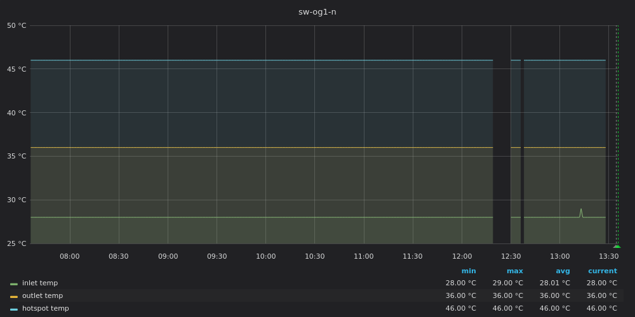Screen dimensions: 635x317
Task: Click the green annotation marker on time axis
Action: [x=617, y=246]
